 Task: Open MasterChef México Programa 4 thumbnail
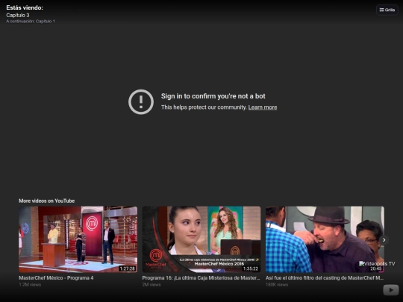[x=78, y=239]
